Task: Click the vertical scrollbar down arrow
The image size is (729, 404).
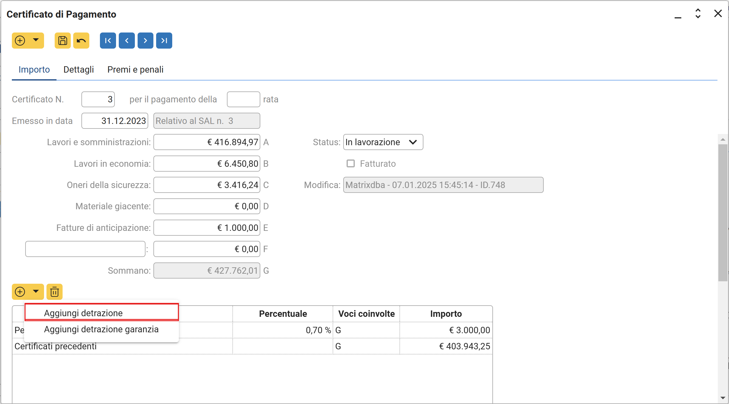Action: pyautogui.click(x=723, y=398)
